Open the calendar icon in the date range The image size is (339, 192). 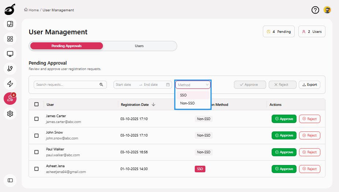point(168,84)
